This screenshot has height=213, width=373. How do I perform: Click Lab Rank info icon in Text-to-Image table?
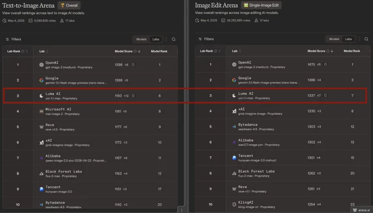23,51
